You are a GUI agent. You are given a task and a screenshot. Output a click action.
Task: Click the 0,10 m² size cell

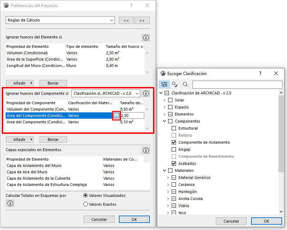click(127, 122)
